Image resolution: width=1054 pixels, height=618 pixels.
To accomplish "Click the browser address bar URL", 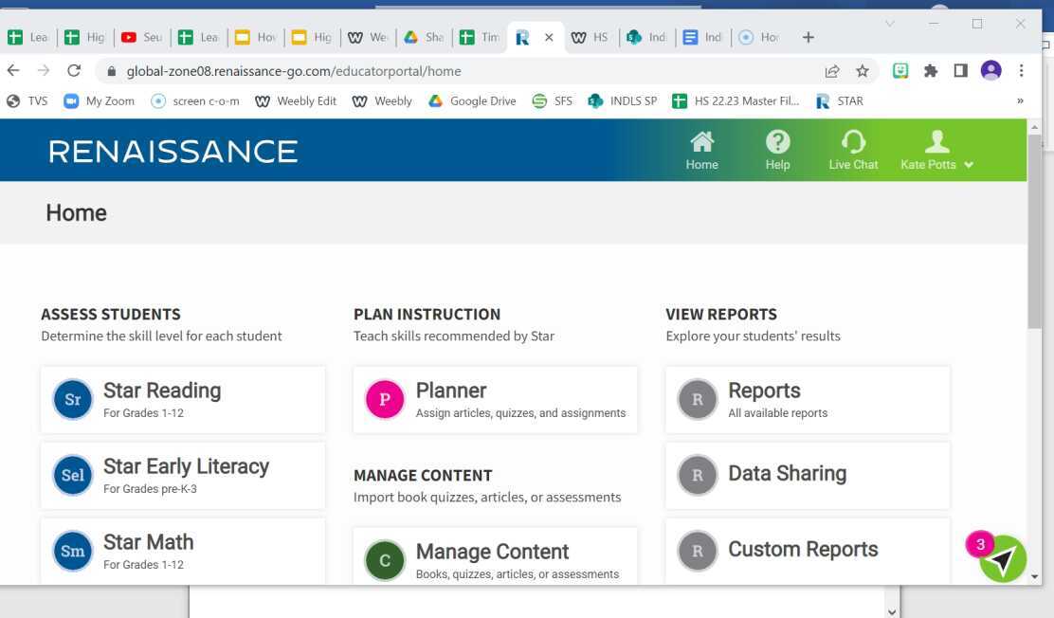I will click(x=294, y=71).
